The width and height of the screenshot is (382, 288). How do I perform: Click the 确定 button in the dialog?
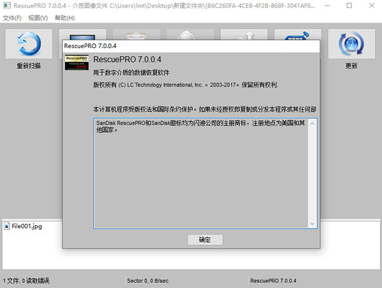[205, 240]
